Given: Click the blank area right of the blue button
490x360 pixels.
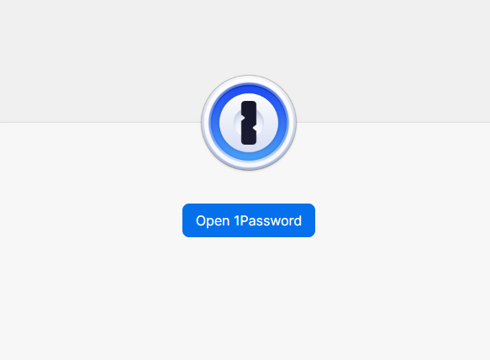Looking at the screenshot, I should [403, 220].
